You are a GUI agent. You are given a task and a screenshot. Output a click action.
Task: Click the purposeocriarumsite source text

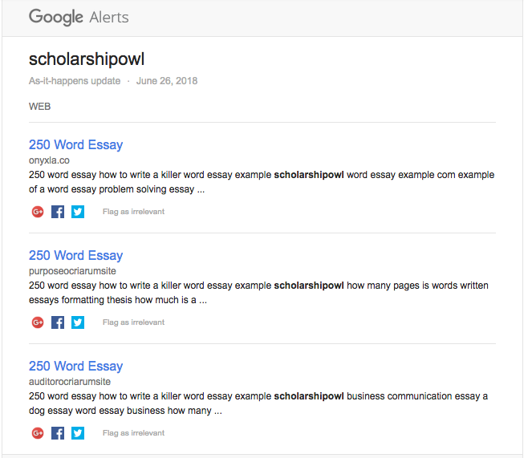(x=72, y=271)
